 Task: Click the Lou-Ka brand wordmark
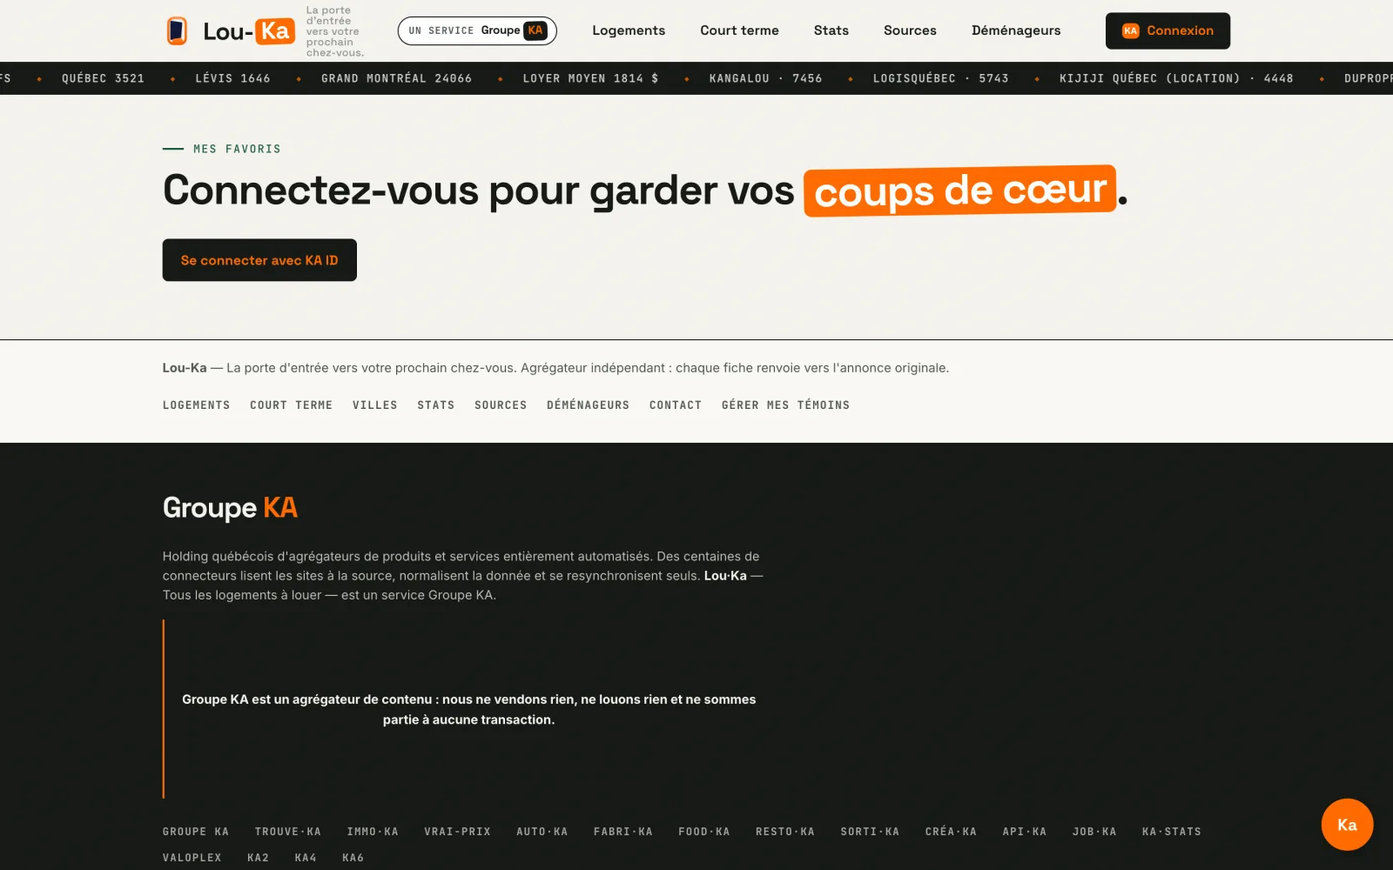tap(249, 31)
